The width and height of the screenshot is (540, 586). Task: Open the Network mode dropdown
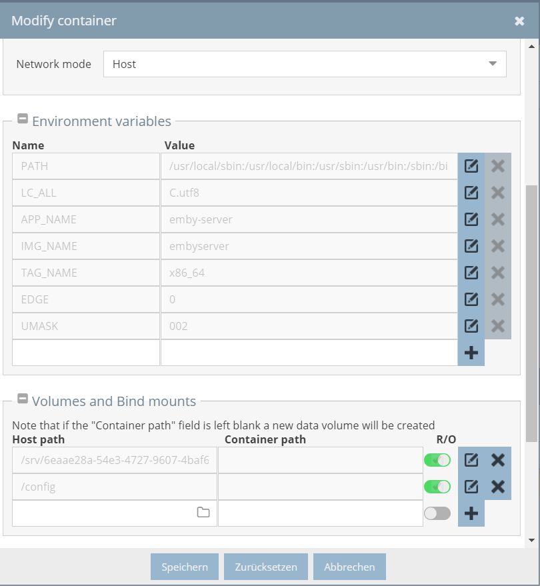click(x=305, y=64)
